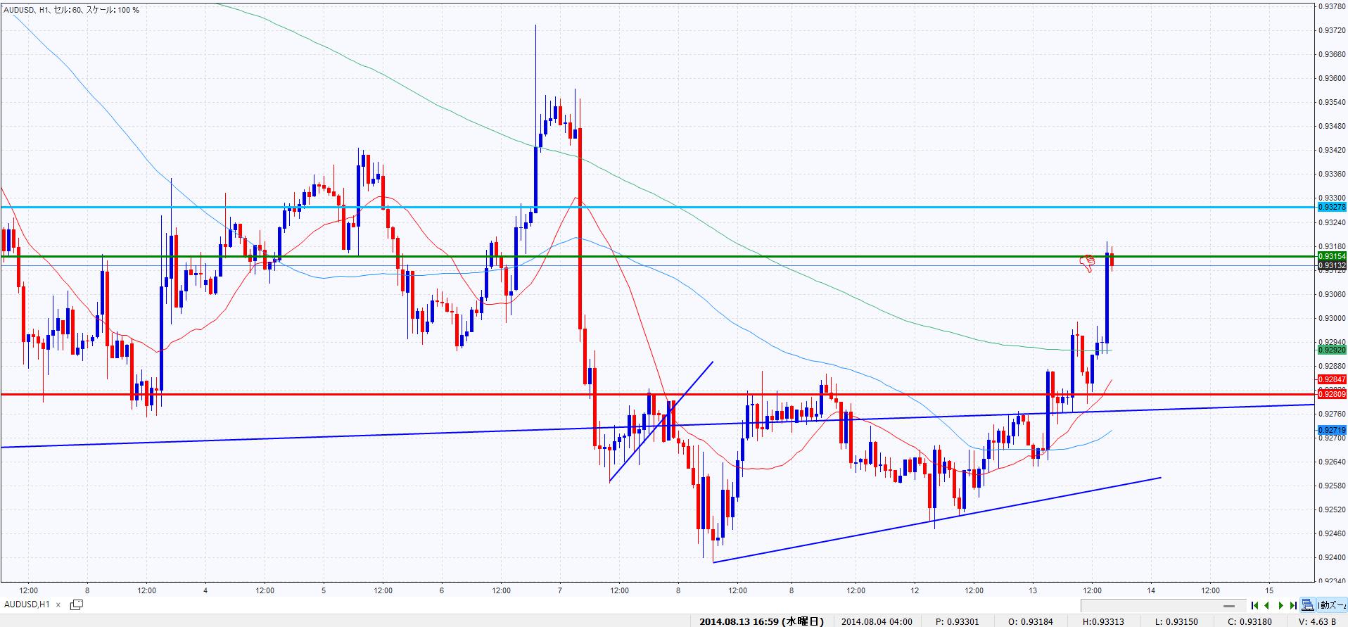The height and width of the screenshot is (627, 1348).
Task: Click the blue moving average label 0.92719
Action: 1331,430
